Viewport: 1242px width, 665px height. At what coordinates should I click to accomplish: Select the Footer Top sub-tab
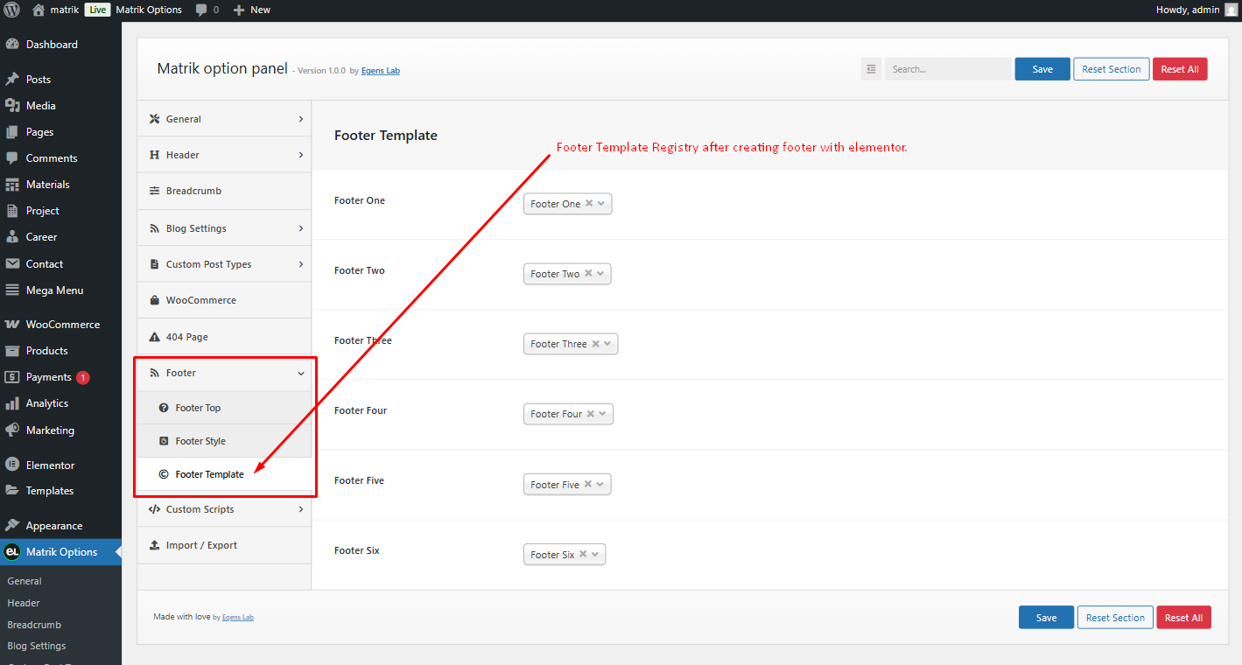click(224, 408)
